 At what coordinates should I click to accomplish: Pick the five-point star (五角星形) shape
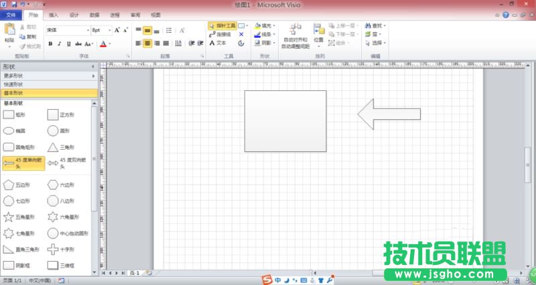tap(9, 217)
